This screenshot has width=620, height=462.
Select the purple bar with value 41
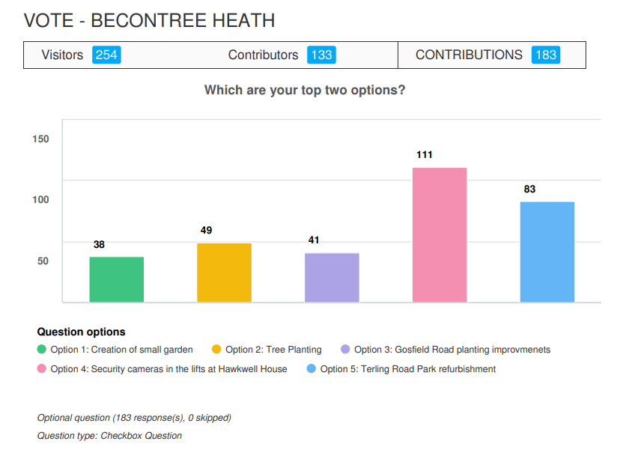[332, 278]
